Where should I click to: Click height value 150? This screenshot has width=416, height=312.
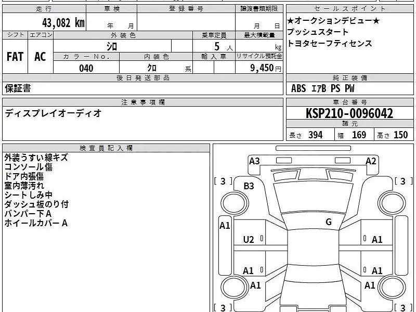pyautogui.click(x=400, y=135)
